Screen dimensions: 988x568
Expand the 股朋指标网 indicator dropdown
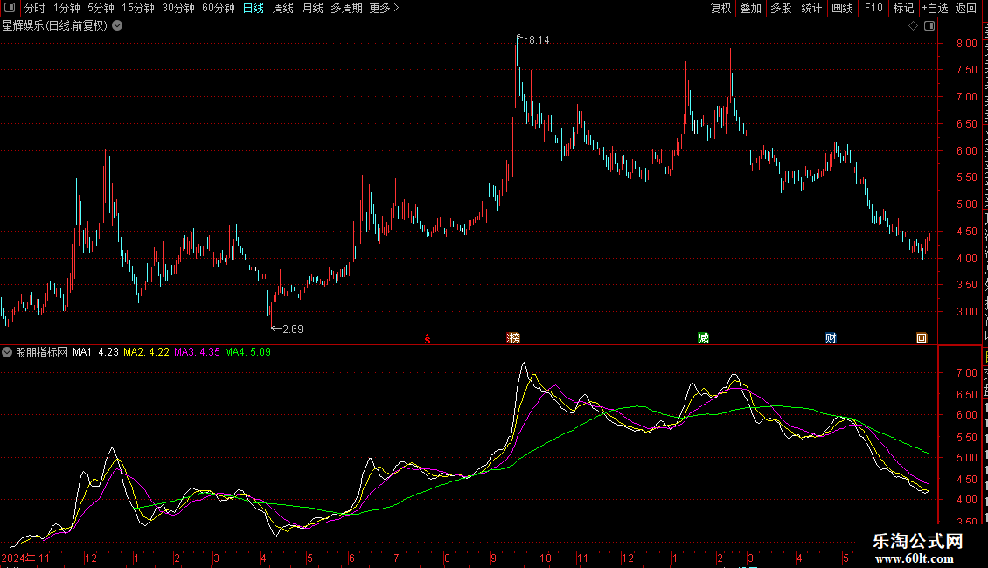7,353
